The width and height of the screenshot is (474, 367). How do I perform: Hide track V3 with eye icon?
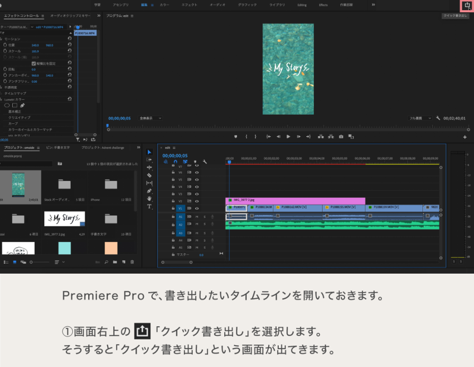tap(197, 194)
